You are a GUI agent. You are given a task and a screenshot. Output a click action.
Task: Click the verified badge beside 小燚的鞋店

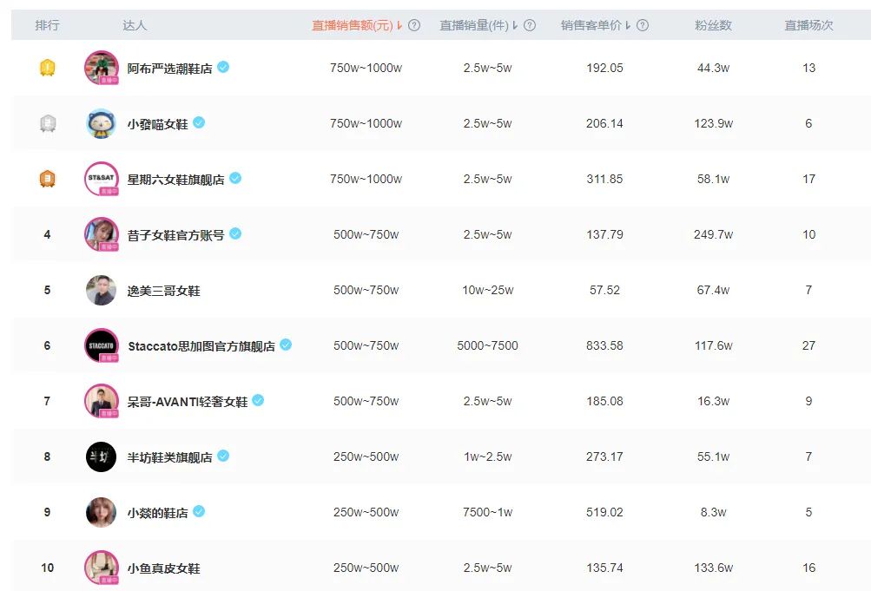coord(201,512)
